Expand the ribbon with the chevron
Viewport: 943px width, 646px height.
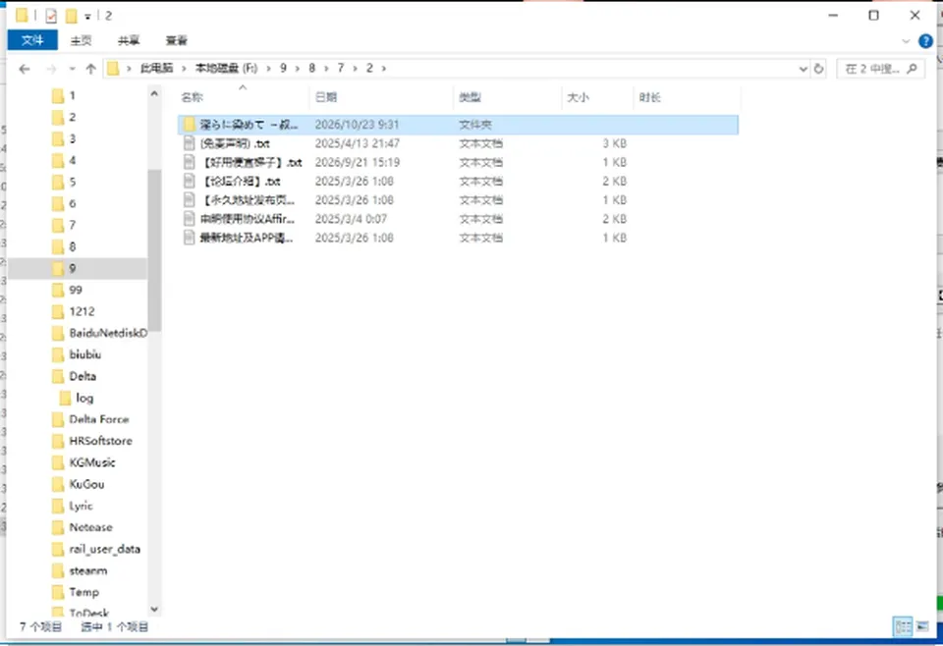tap(906, 41)
